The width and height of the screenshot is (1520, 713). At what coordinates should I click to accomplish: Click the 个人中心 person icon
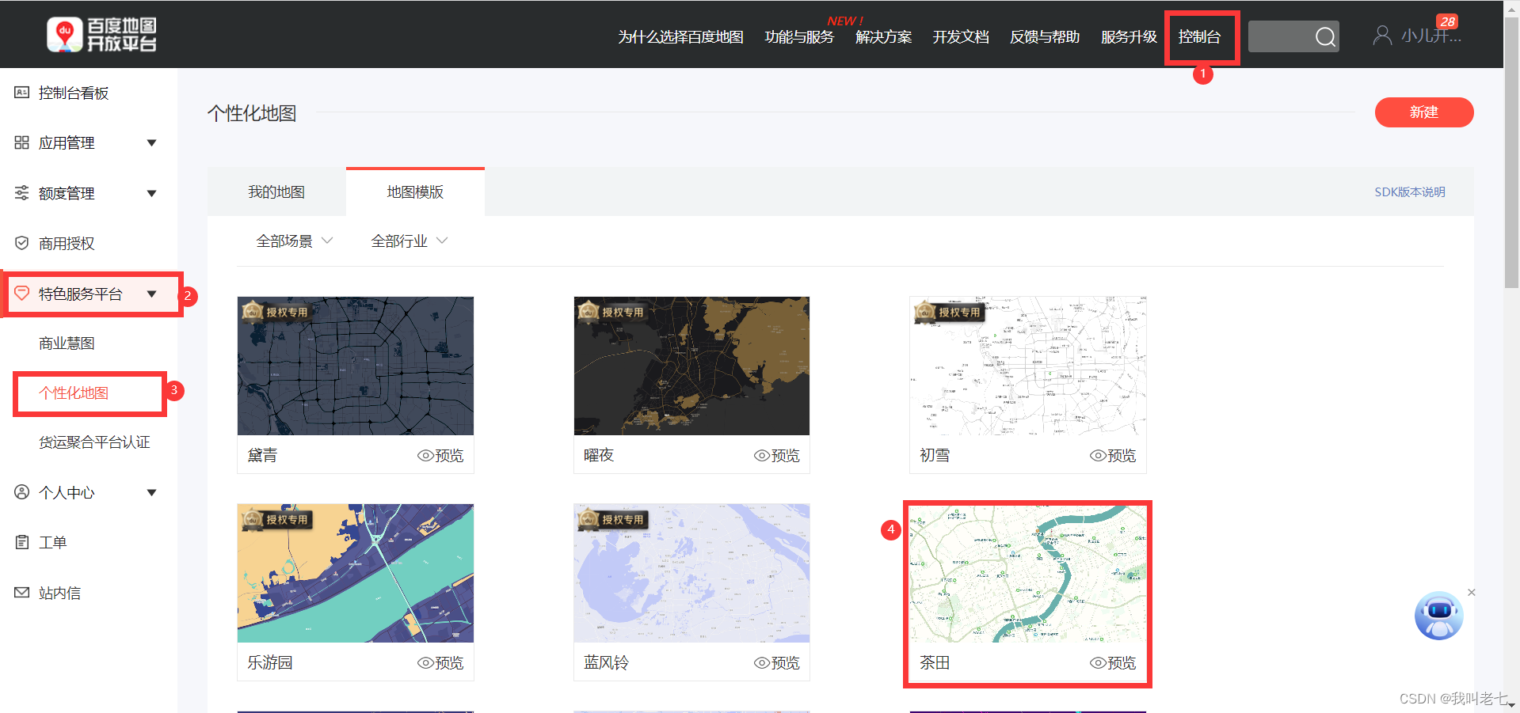tap(22, 492)
